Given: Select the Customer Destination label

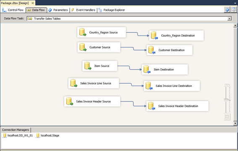Looking at the screenshot, I should [x=172, y=50].
